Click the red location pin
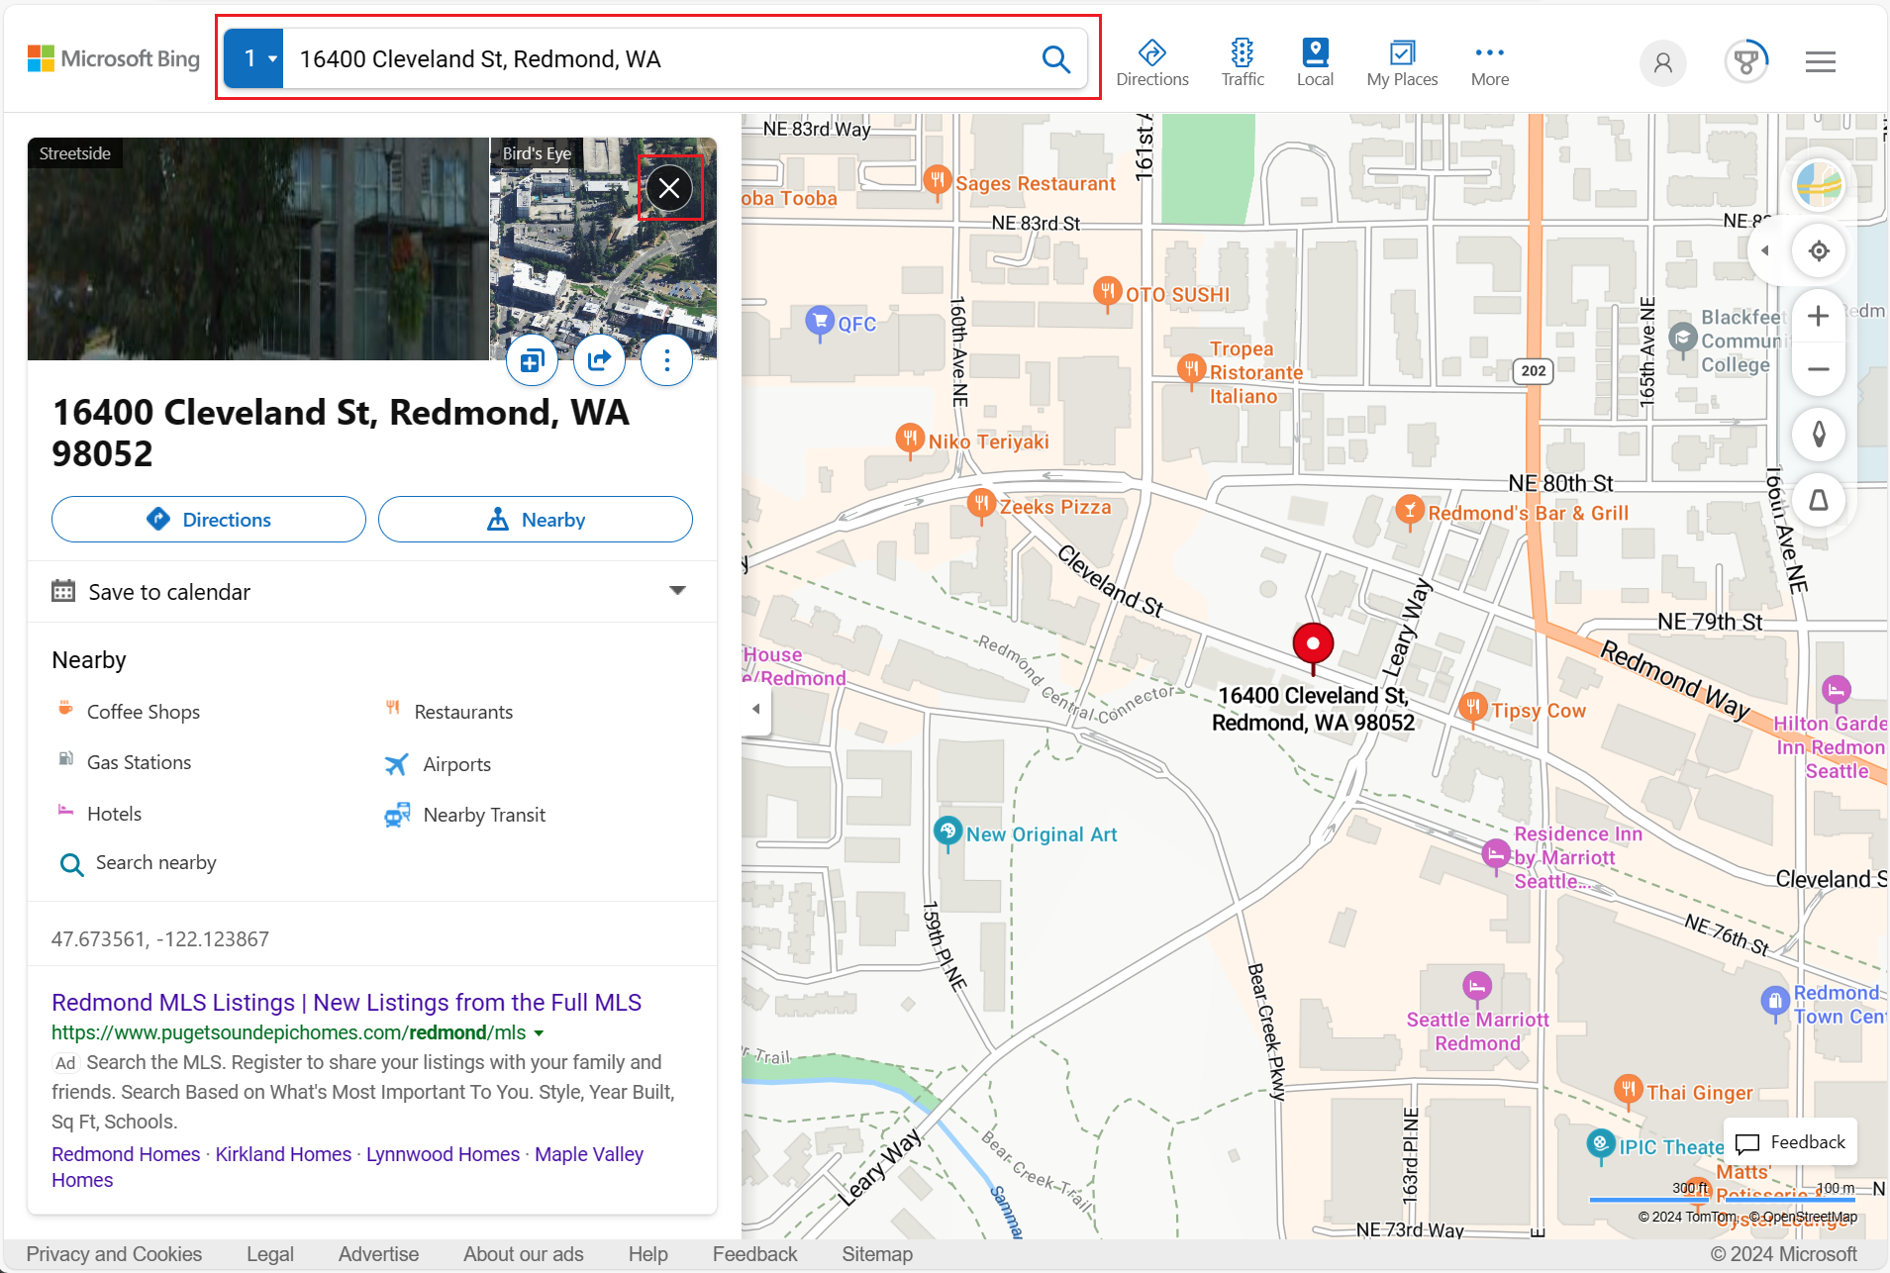 point(1313,647)
